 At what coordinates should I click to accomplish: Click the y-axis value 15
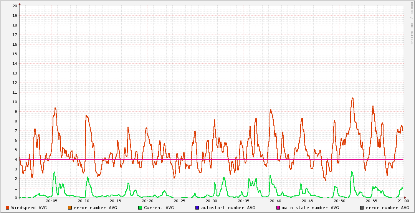(x=15, y=54)
